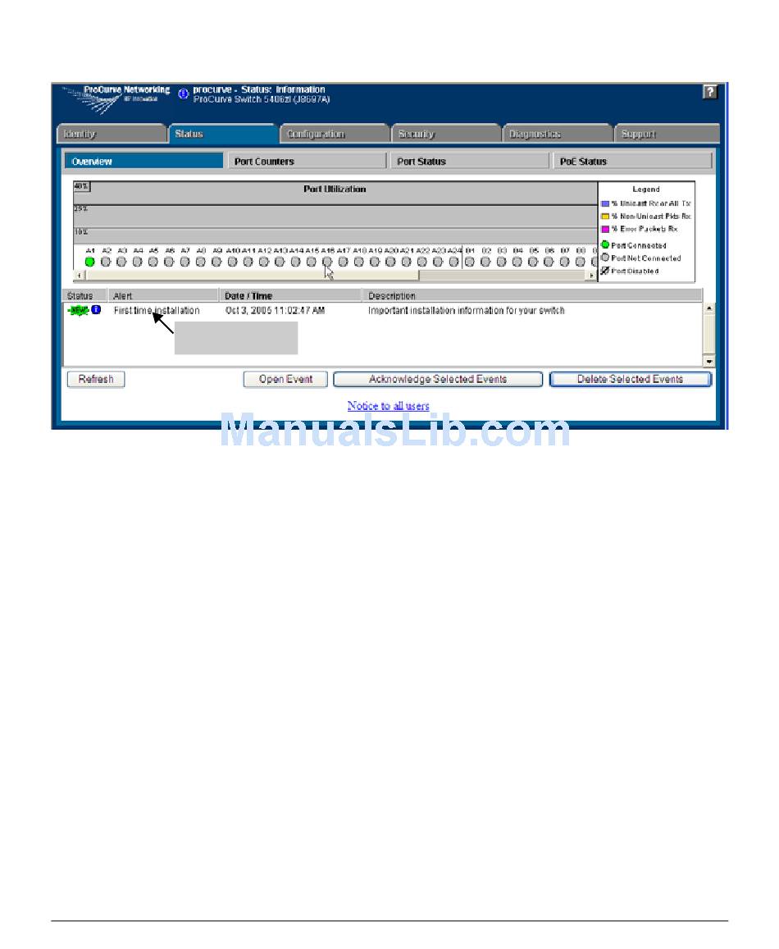Screen dimensions: 779x949
Task: Select port B7 indicator
Action: pos(564,262)
